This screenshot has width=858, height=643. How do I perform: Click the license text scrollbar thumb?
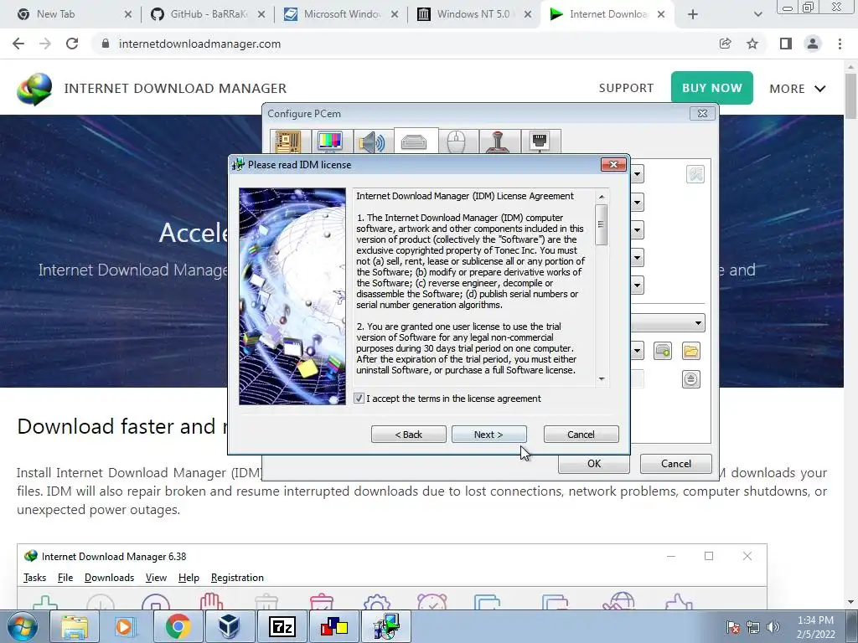[602, 224]
